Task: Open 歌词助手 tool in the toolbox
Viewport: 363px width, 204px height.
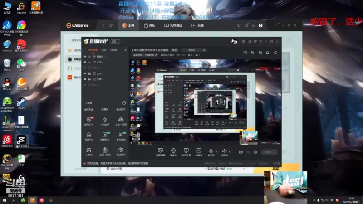Action: 121,109
